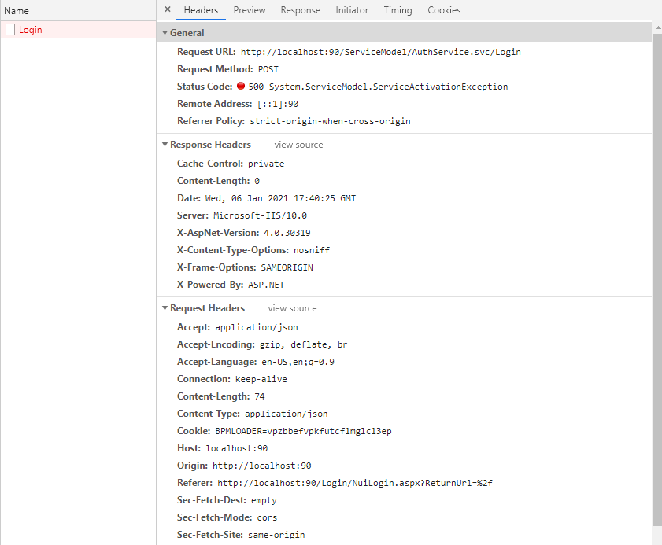Select X-Content-Type-Options nosniff value
The width and height of the screenshot is (662, 545).
312,251
